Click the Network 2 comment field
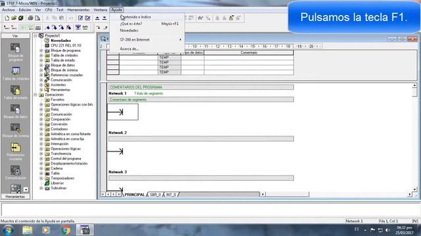Image resolution: width=421 pixels, height=236 pixels. tap(201, 139)
